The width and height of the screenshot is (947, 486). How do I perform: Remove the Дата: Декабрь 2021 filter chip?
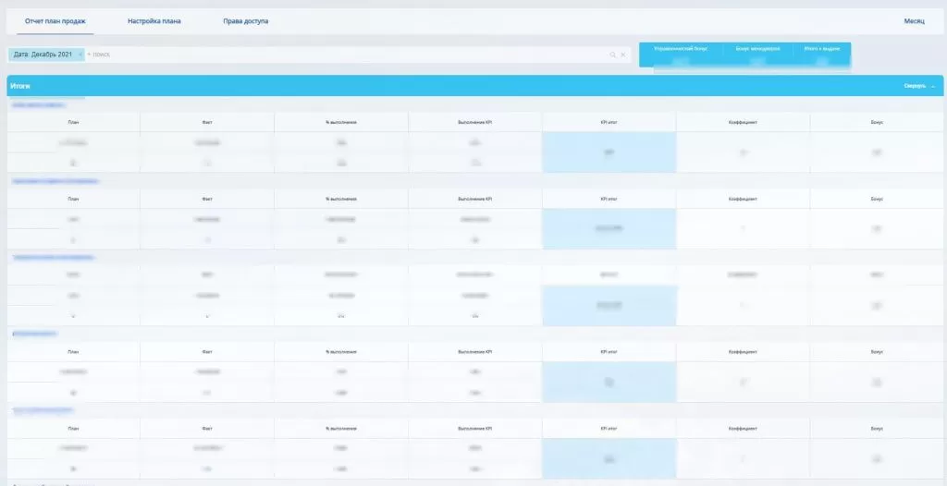[x=80, y=55]
